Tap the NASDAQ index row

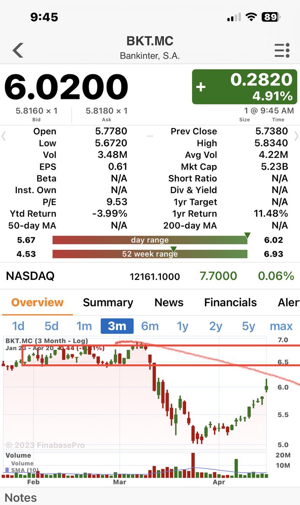pyautogui.click(x=150, y=276)
